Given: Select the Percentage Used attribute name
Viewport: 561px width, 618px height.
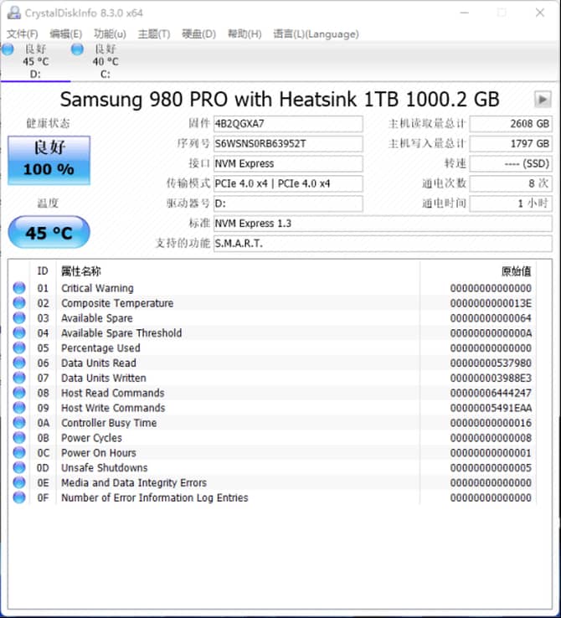Looking at the screenshot, I should click(x=100, y=348).
